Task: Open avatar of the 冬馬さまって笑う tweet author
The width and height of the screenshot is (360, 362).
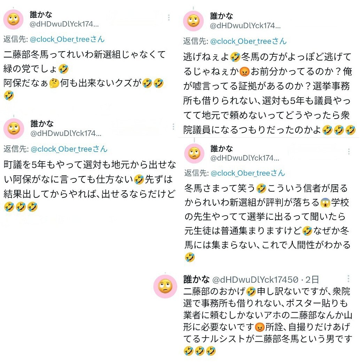Action: pos(194,153)
